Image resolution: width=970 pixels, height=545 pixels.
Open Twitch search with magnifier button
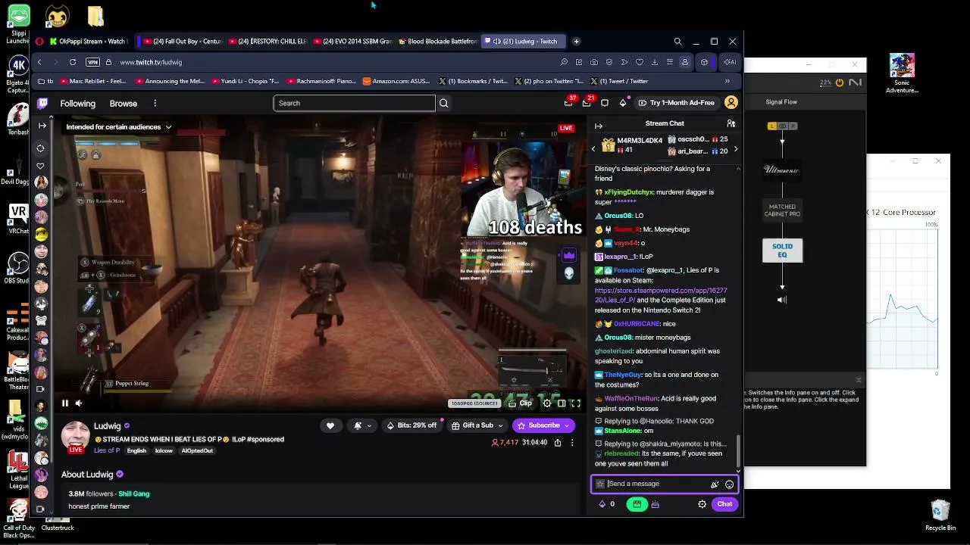[444, 103]
